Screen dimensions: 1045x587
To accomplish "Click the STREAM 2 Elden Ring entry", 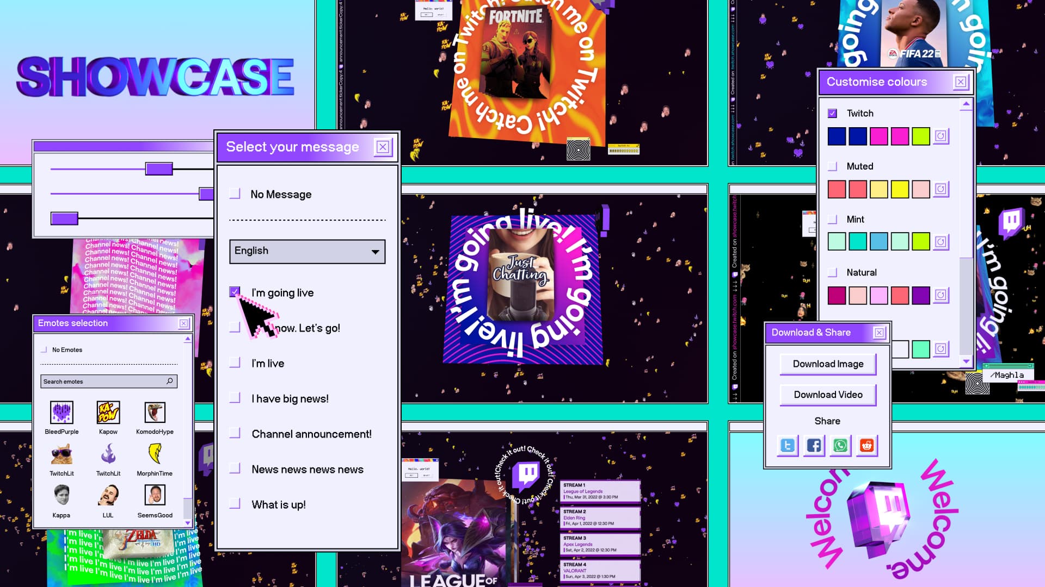I will coord(600,518).
